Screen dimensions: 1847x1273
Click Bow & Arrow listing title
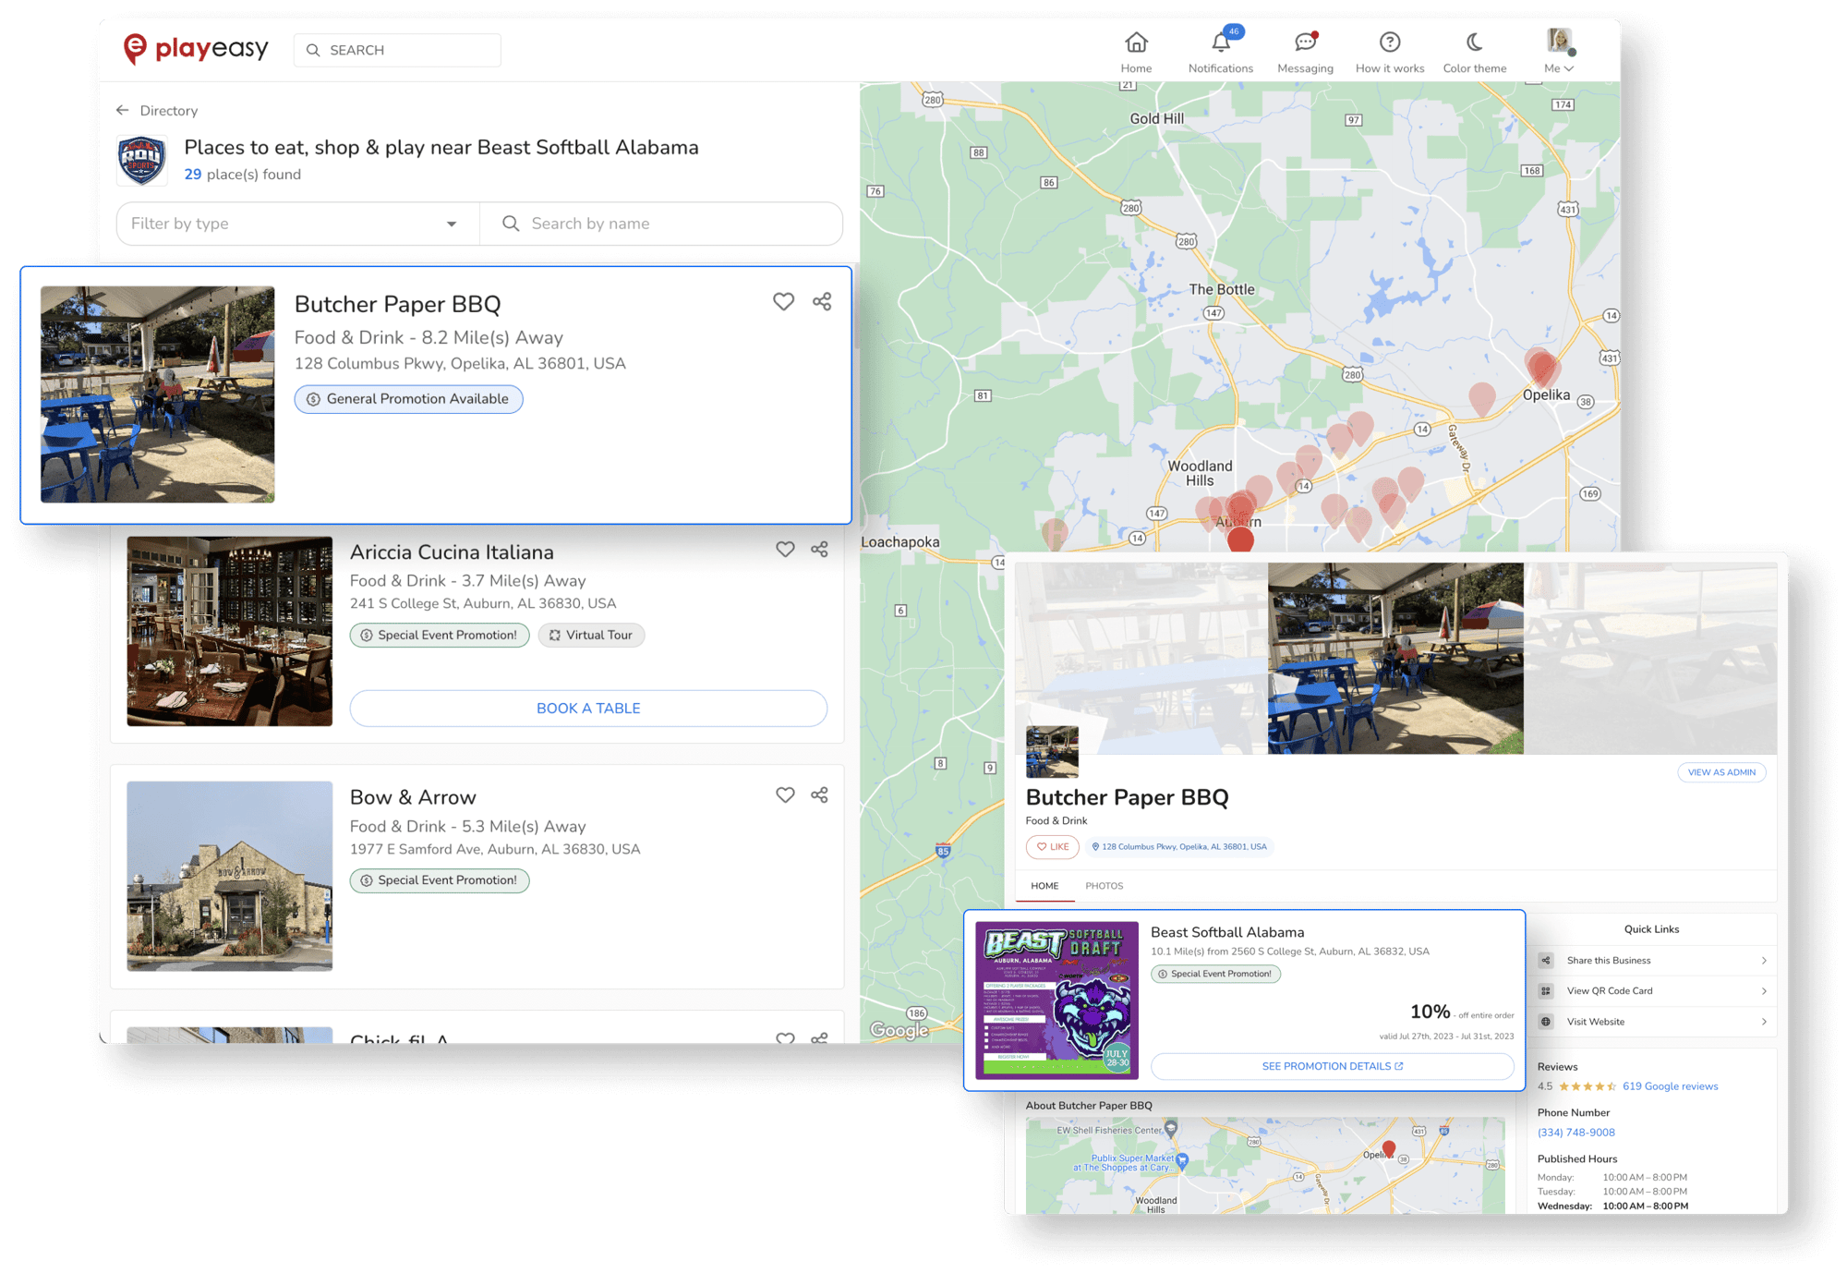[413, 797]
